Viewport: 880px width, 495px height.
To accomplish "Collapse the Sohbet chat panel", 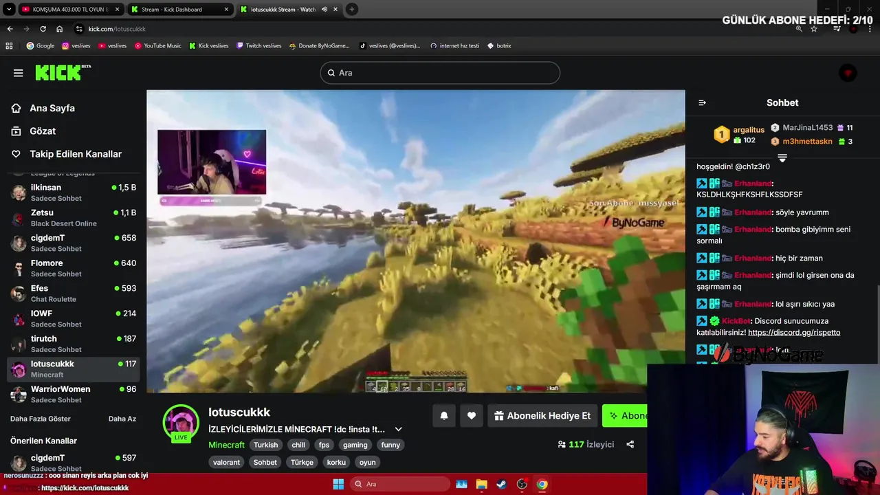I will (702, 102).
